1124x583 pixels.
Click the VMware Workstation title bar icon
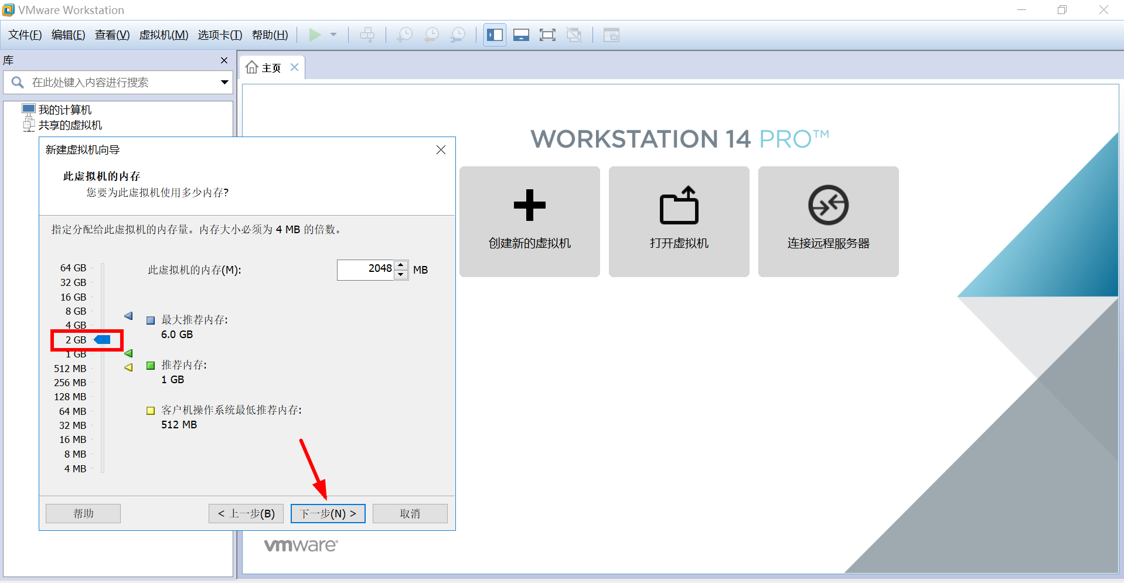(9, 10)
